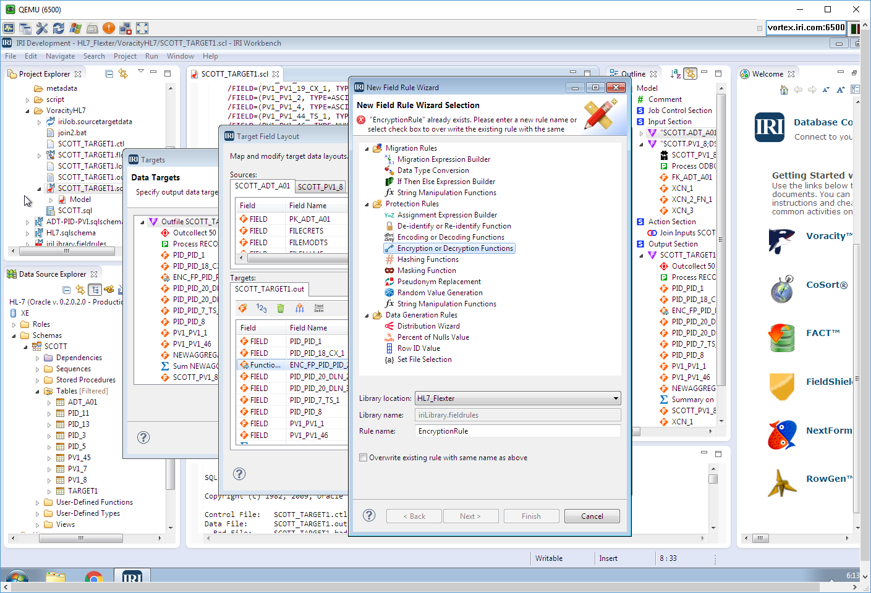Click the disabled Next button in wizard
Screen dimensions: 871x593
[470, 516]
